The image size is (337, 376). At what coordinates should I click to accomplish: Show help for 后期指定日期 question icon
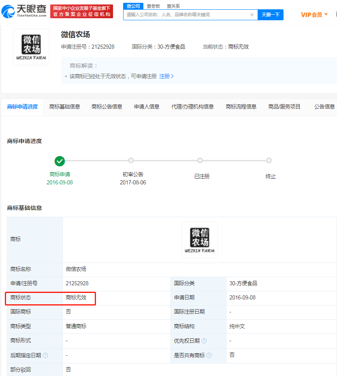45,355
